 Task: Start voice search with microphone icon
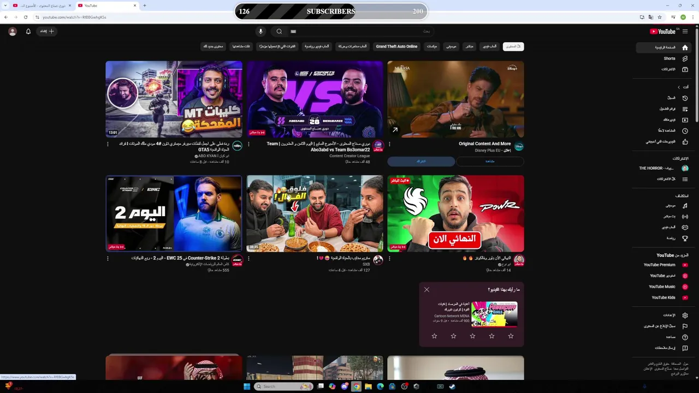(x=260, y=32)
